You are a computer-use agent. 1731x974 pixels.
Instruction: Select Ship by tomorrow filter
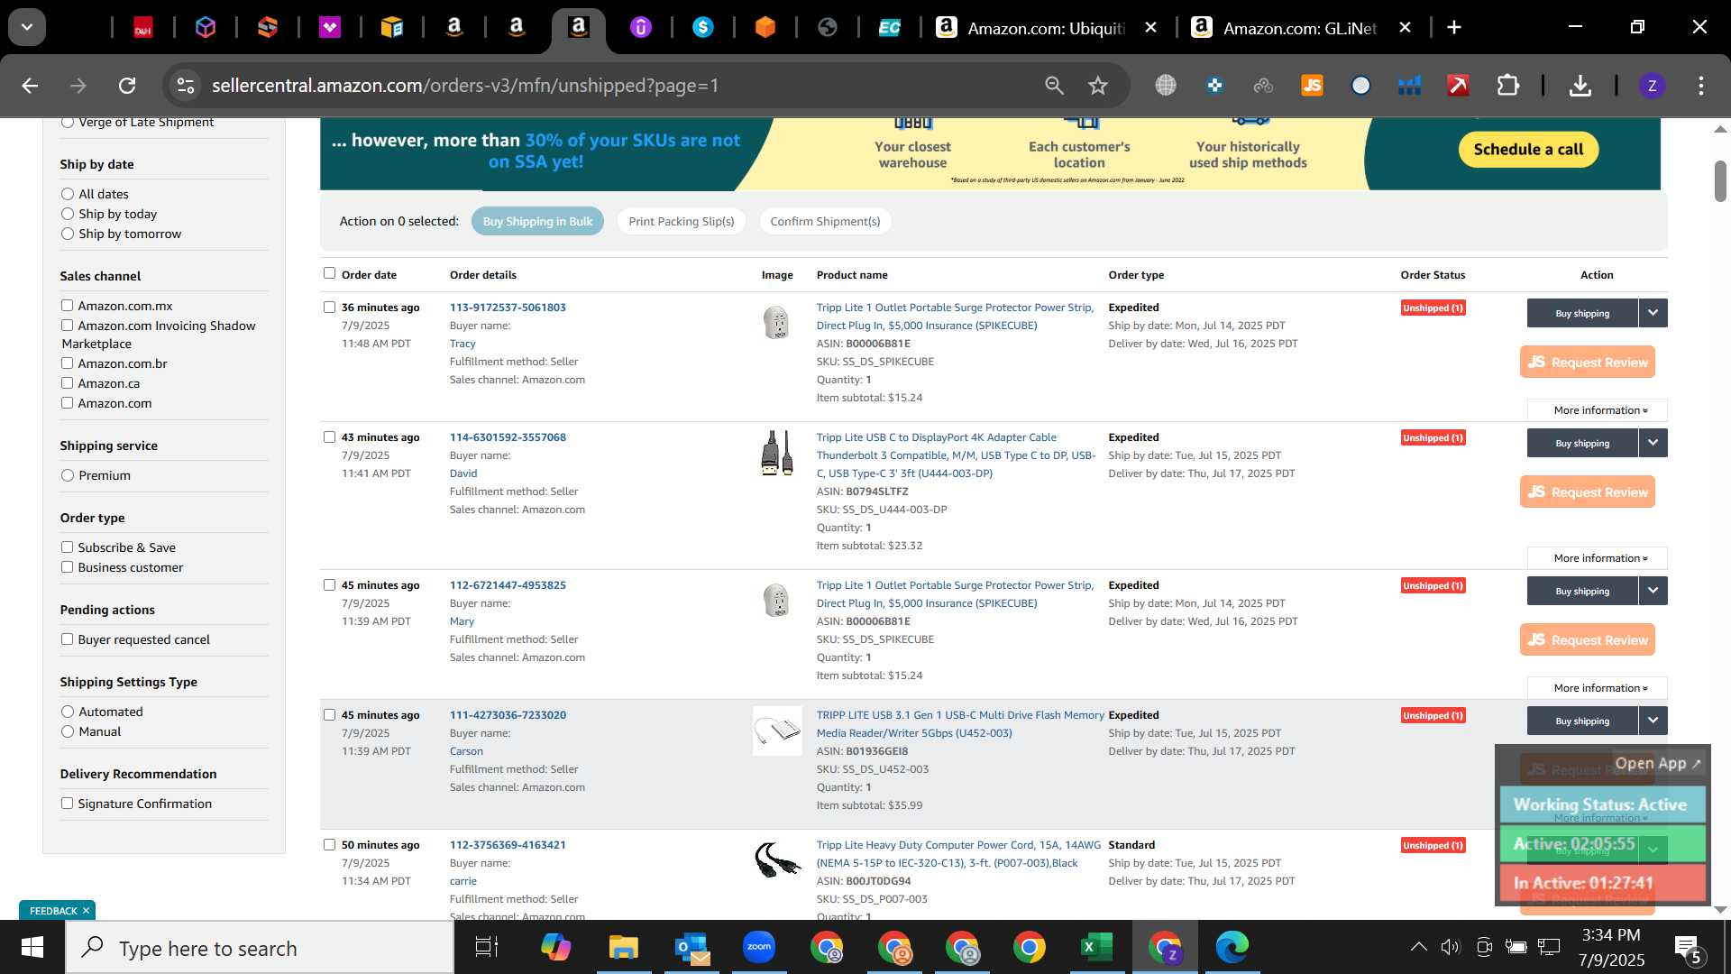pyautogui.click(x=68, y=234)
